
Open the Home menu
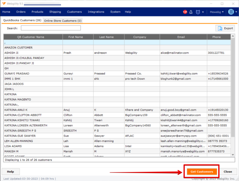6,12
